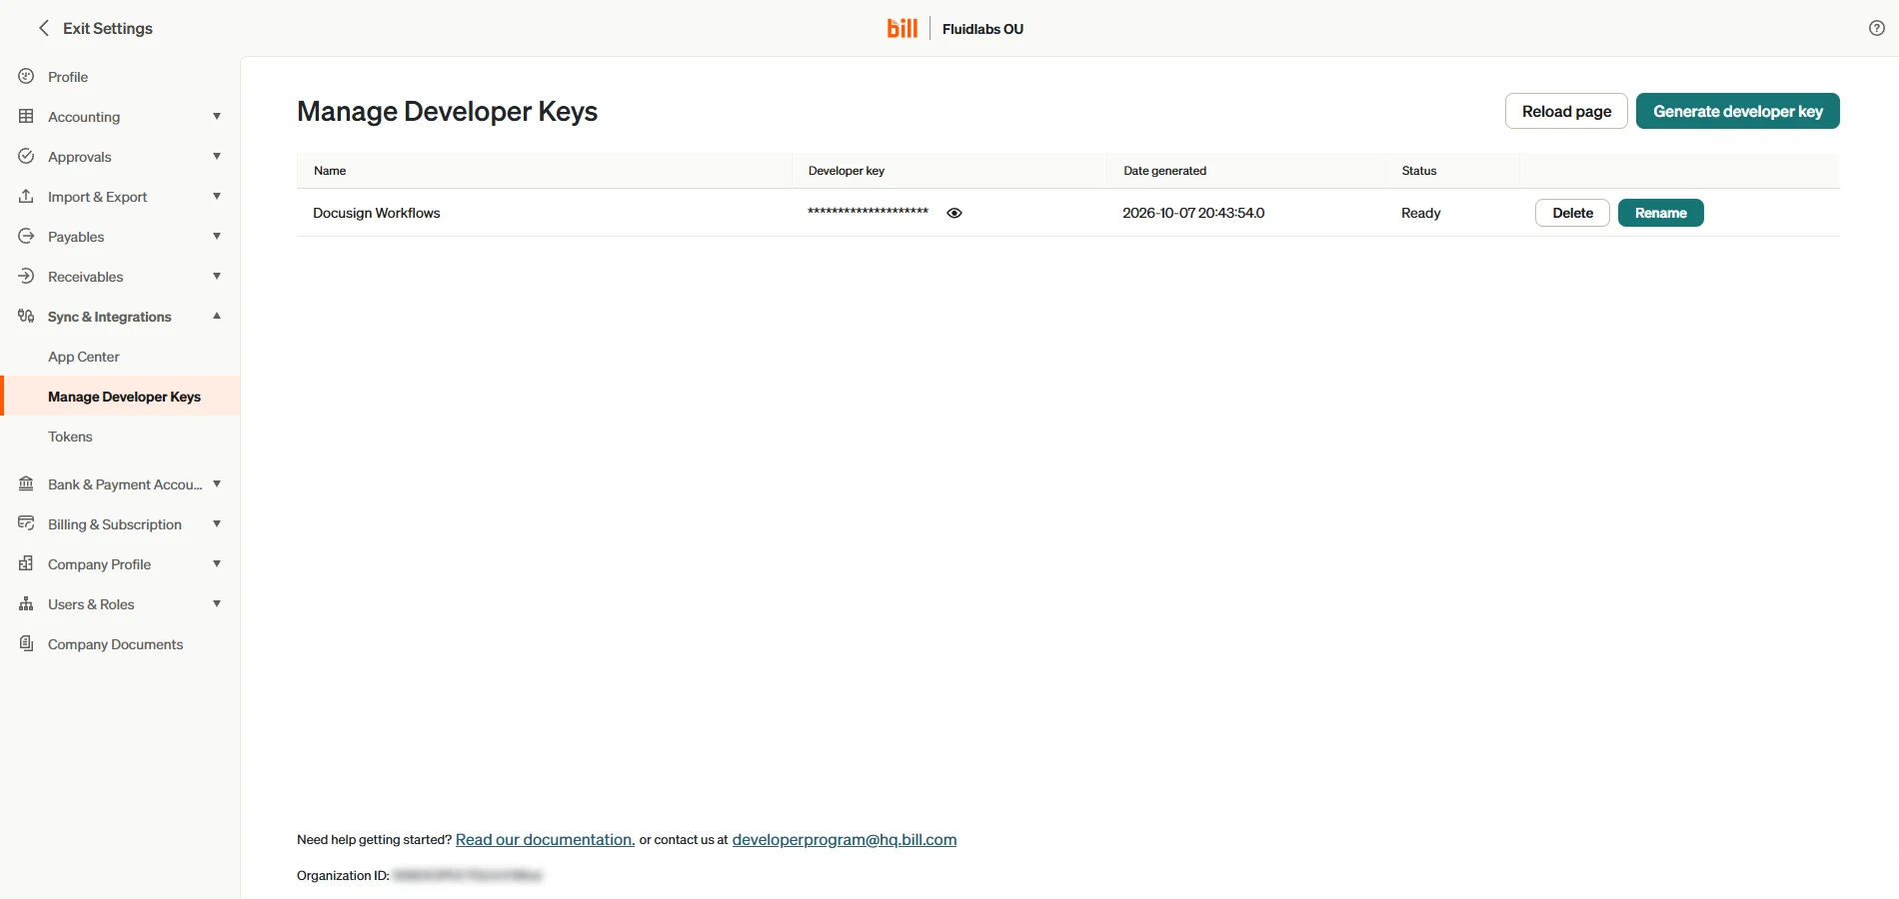Open the App Center menu item

(x=120, y=357)
